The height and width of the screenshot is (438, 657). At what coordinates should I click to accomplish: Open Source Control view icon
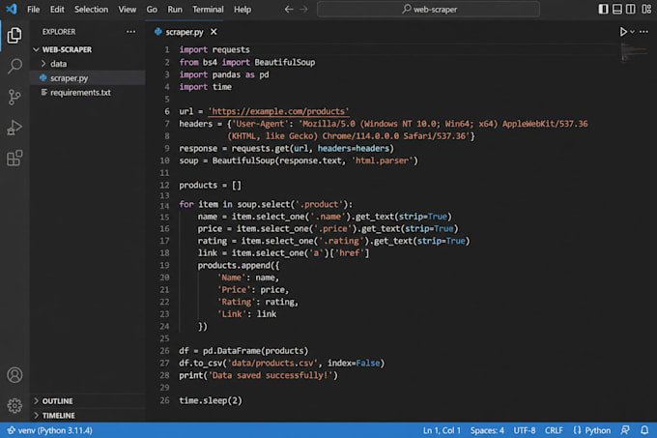14,97
